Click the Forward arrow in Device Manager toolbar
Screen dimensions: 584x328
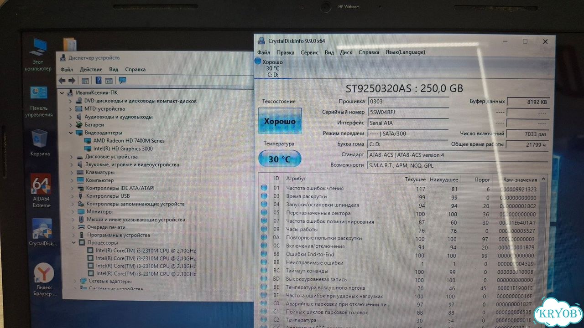point(72,81)
